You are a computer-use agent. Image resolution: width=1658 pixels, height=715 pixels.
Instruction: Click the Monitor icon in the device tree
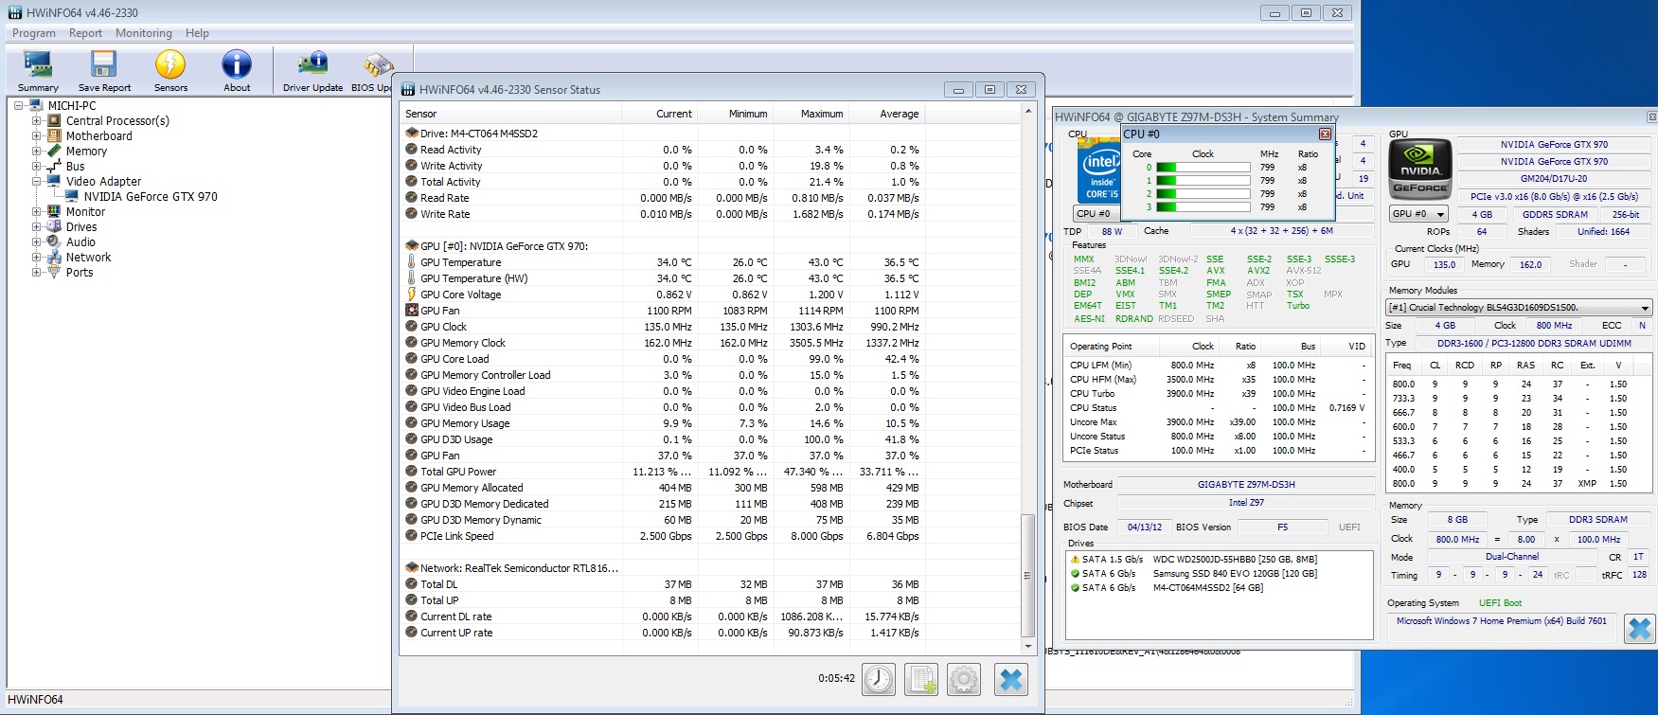pyautogui.click(x=54, y=211)
